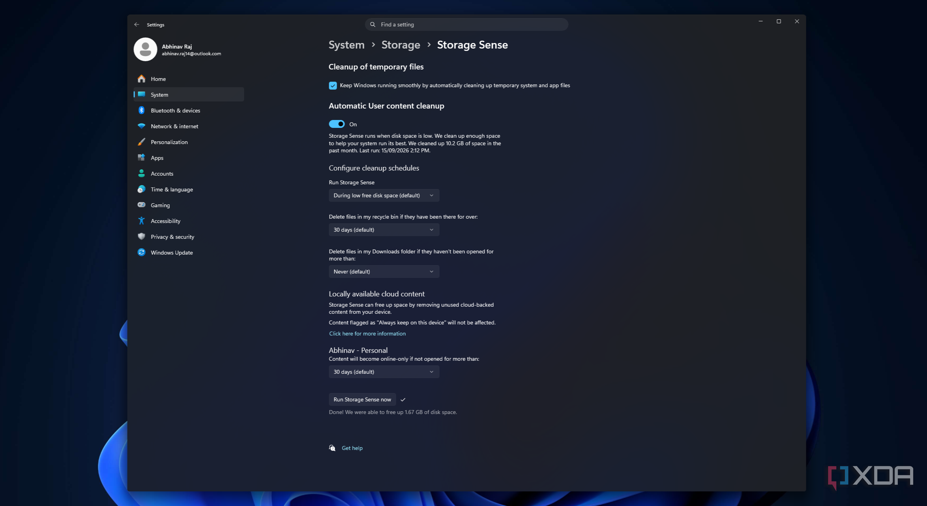Click the Gaming controller icon

[x=141, y=205]
